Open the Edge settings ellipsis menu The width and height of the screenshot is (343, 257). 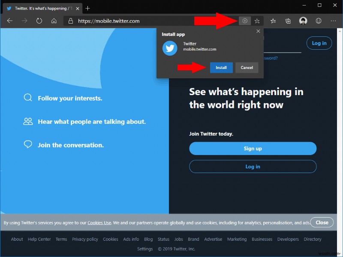333,21
